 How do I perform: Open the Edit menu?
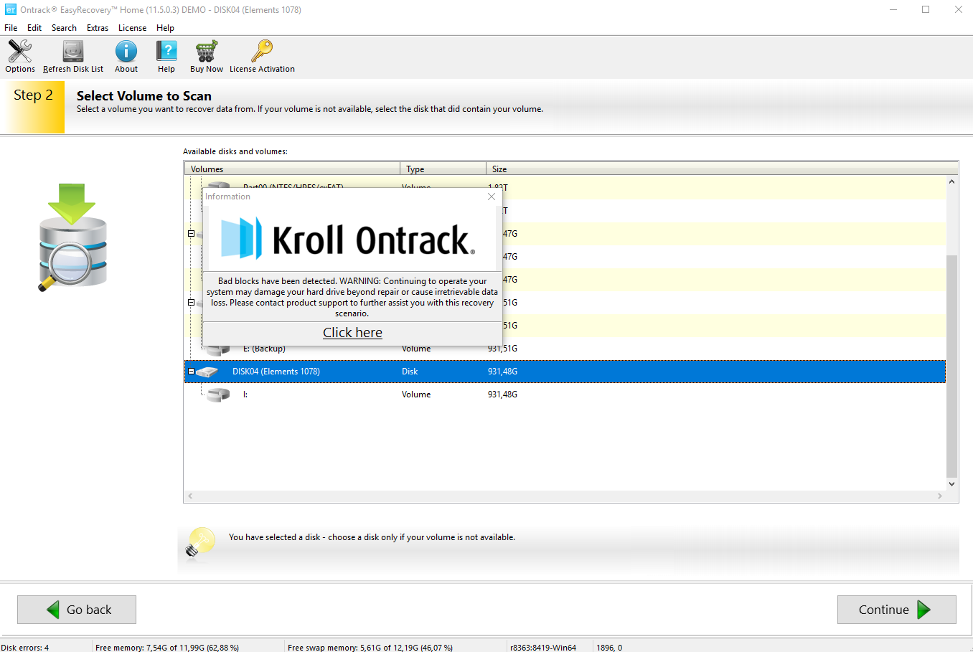(34, 28)
